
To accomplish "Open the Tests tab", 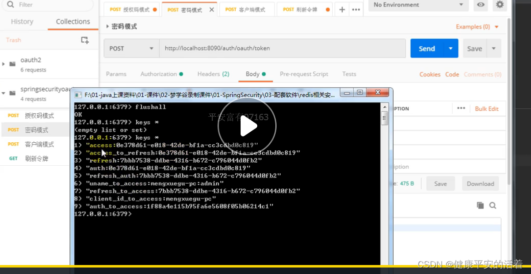I will pyautogui.click(x=349, y=74).
